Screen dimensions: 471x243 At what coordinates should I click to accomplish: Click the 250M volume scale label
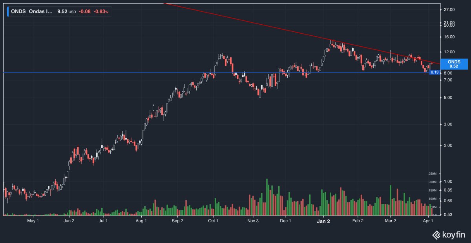pos(433,174)
